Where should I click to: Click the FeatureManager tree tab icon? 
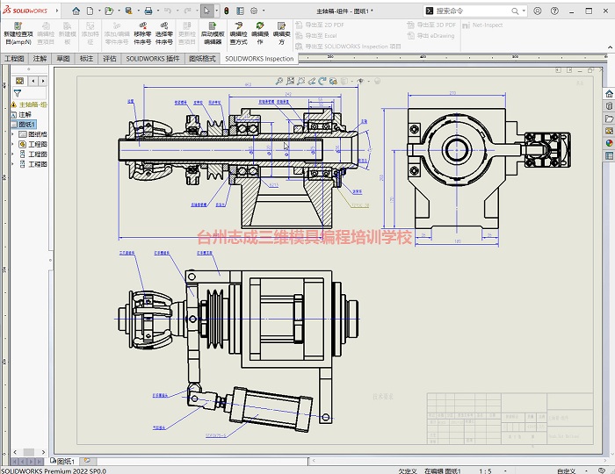[19, 81]
